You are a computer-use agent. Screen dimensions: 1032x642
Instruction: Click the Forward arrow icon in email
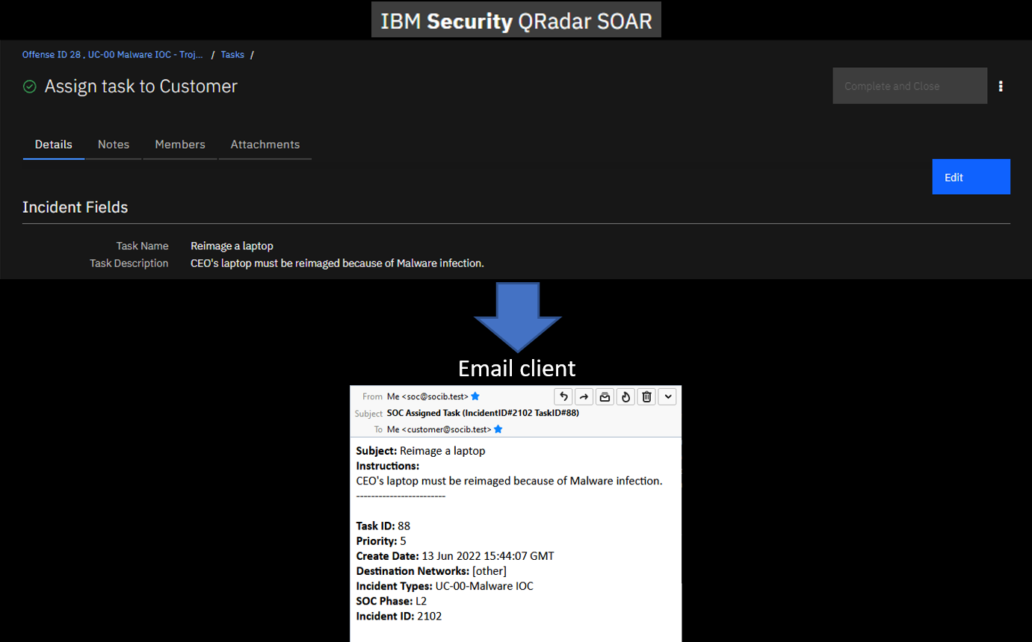584,396
